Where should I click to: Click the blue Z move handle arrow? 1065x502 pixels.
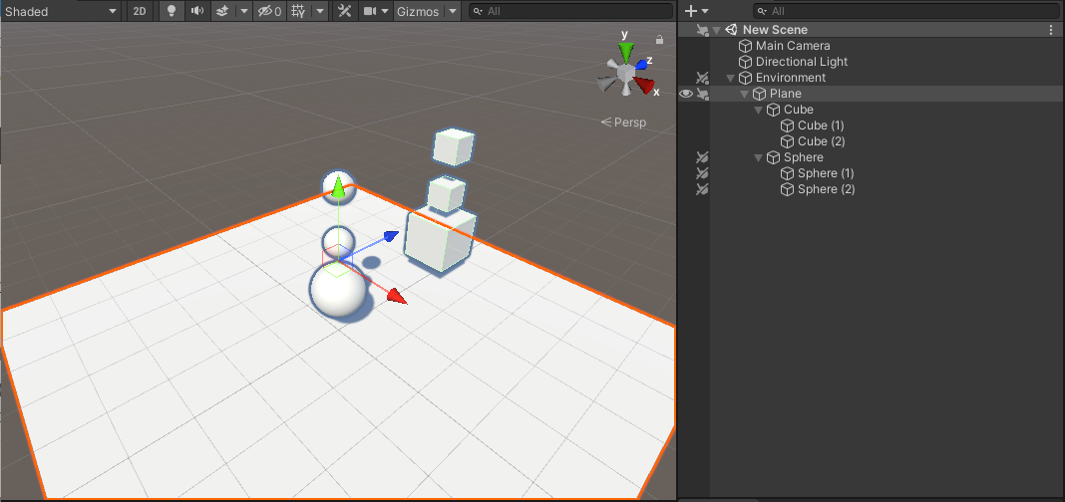(391, 235)
